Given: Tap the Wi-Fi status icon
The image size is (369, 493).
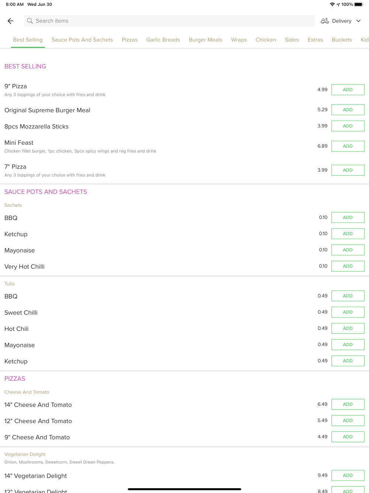Looking at the screenshot, I should point(332,4).
